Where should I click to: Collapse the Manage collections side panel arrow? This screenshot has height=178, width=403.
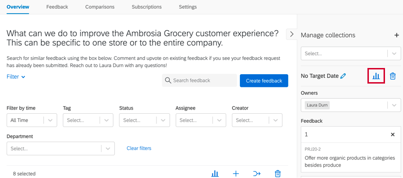tap(292, 34)
